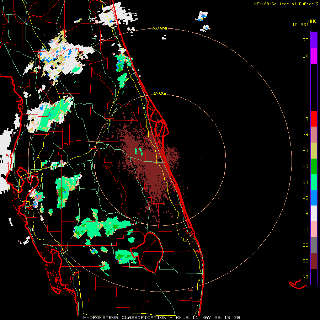The image size is (320, 320).
Task: Click the 'IC' legend label
Action: pos(305,230)
